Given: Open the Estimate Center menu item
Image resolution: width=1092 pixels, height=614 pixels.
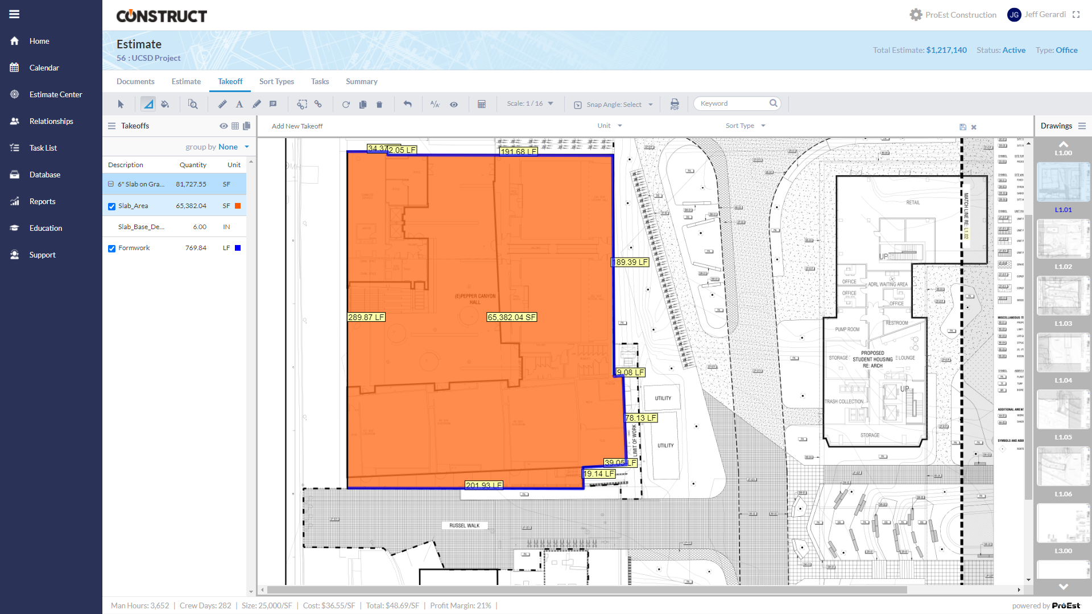Looking at the screenshot, I should coord(56,94).
